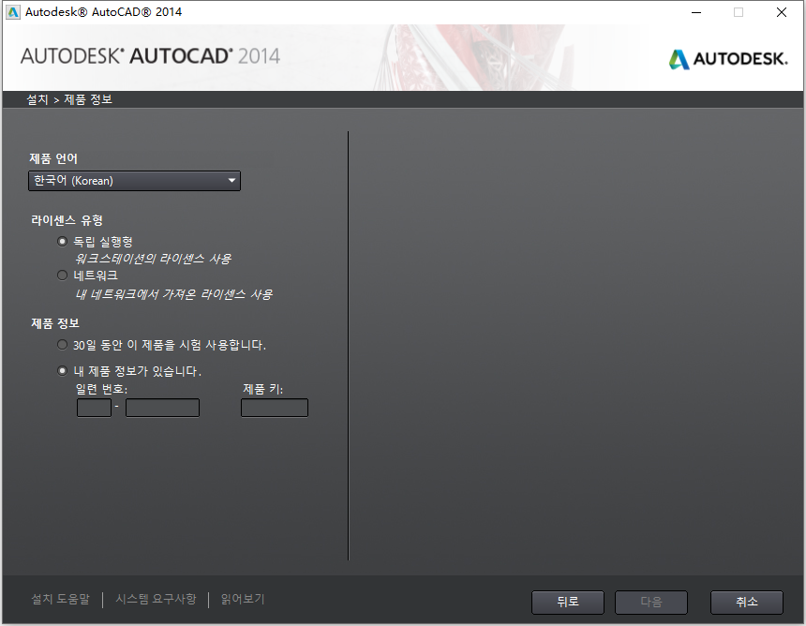Image resolution: width=806 pixels, height=626 pixels.
Task: Focus the second 일련 번호 serial field
Action: [162, 408]
